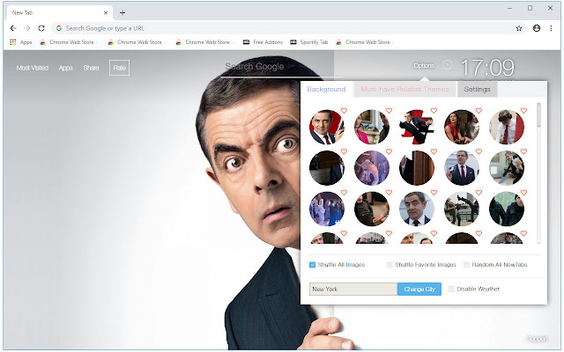Open a new tab with the plus button
The width and height of the screenshot is (564, 352).
pos(122,13)
